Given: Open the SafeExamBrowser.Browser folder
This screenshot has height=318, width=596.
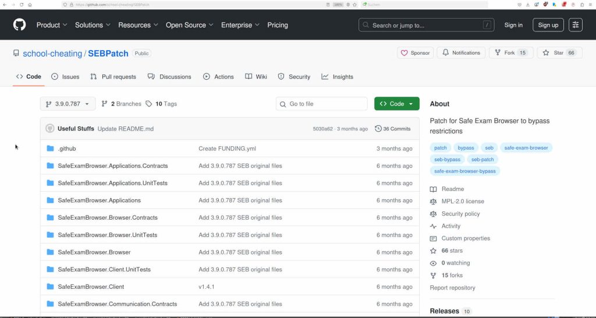Looking at the screenshot, I should pos(94,252).
